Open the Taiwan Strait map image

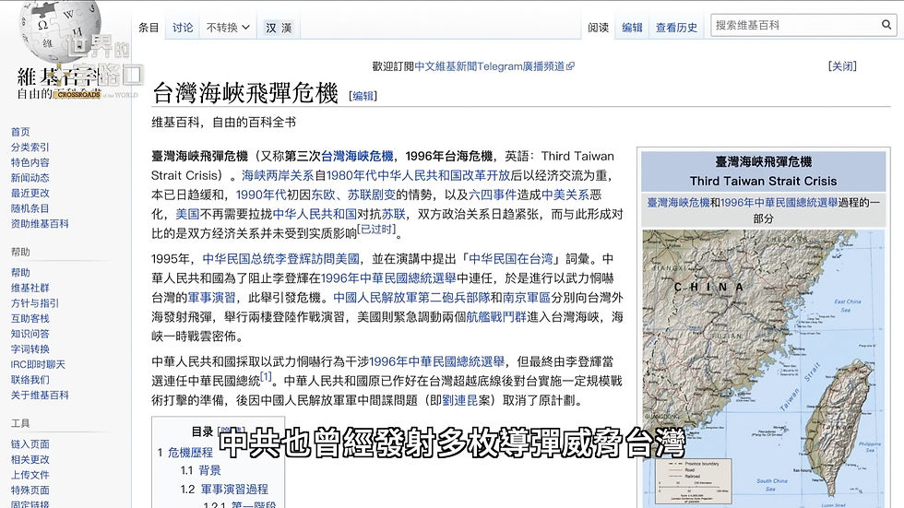coord(764,369)
